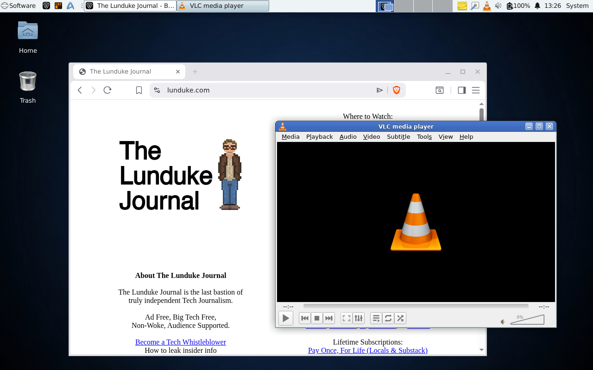Open the VLC Audio menu
Viewport: 593px width, 370px height.
348,136
